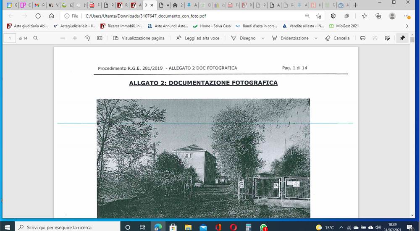
Task: Rotate the PDF page
Action: (87, 38)
